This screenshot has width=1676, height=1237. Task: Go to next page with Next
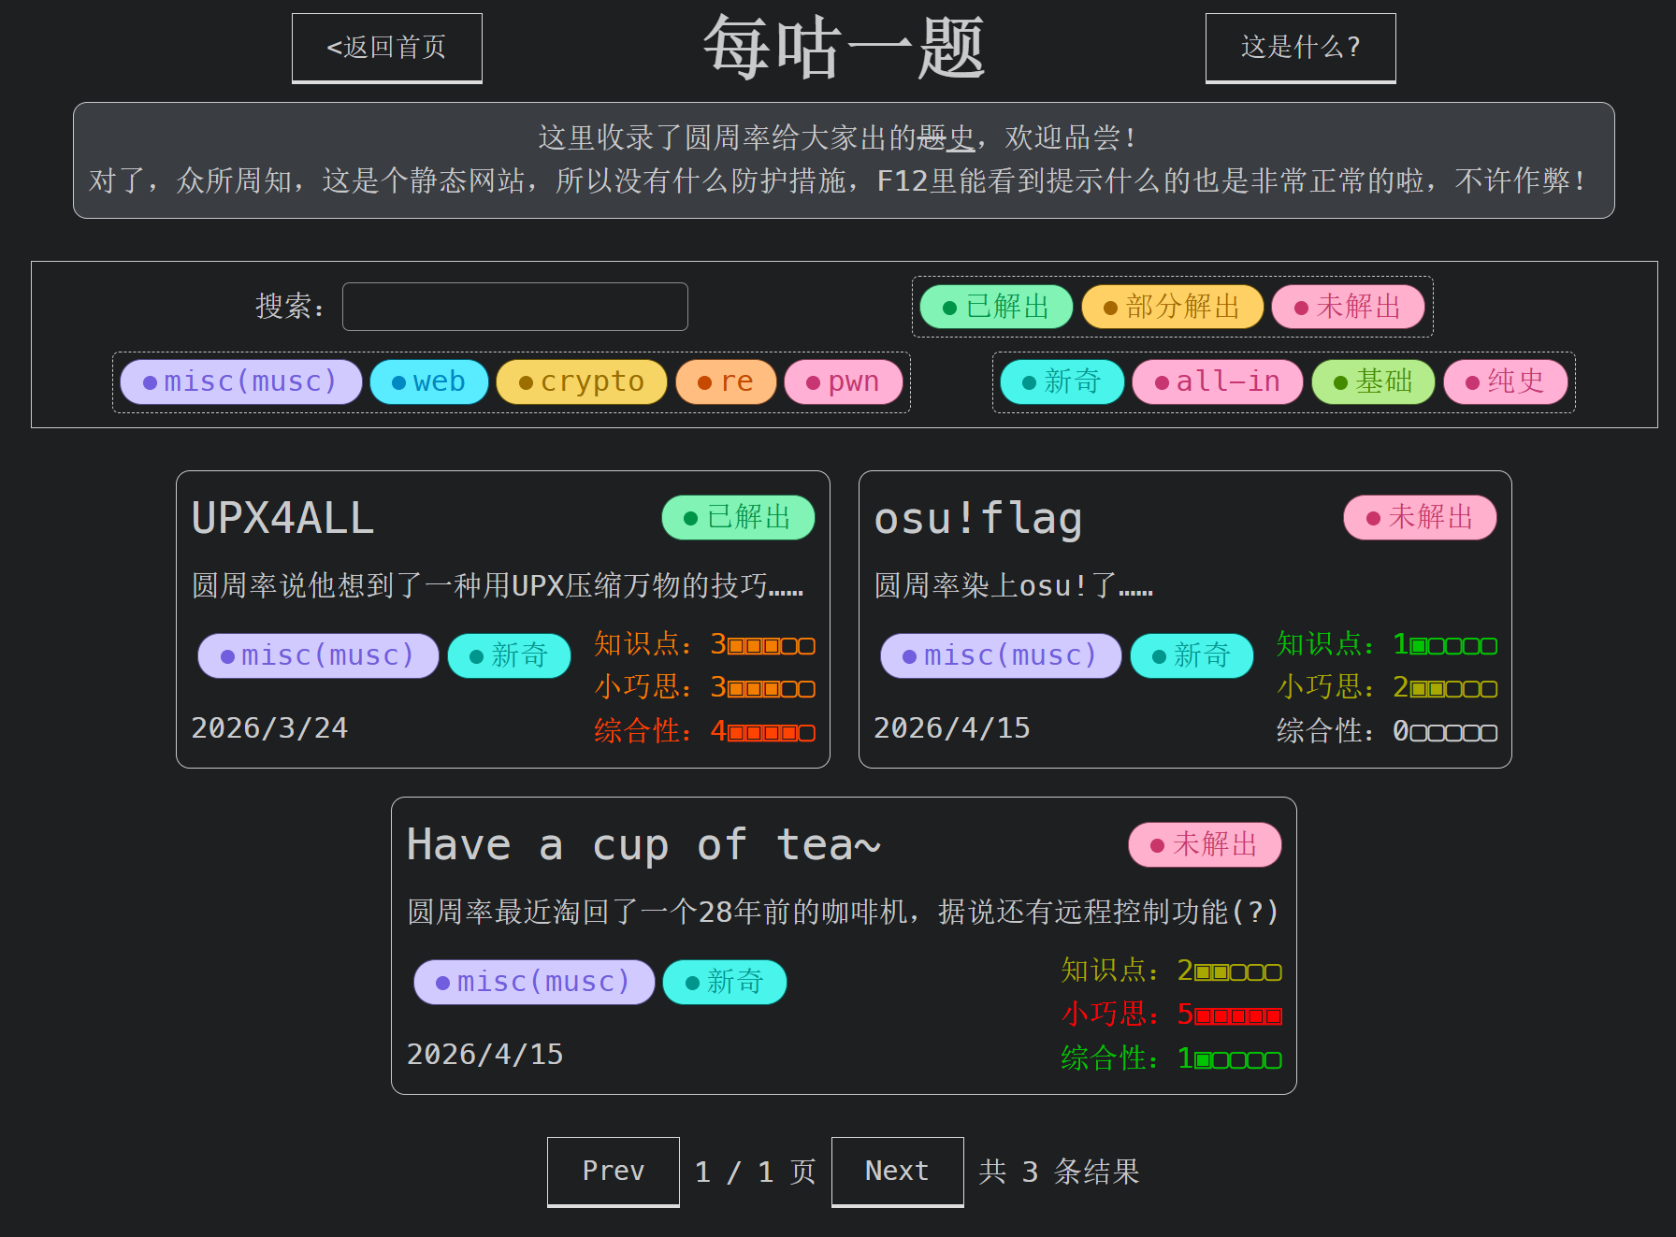[x=897, y=1171]
